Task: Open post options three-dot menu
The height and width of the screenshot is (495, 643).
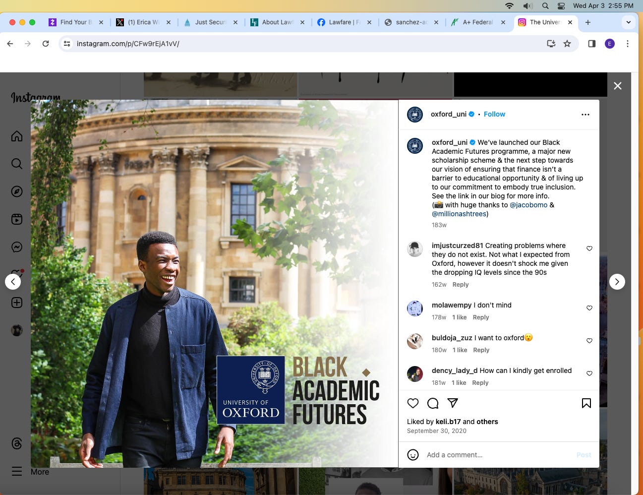Action: pyautogui.click(x=585, y=115)
